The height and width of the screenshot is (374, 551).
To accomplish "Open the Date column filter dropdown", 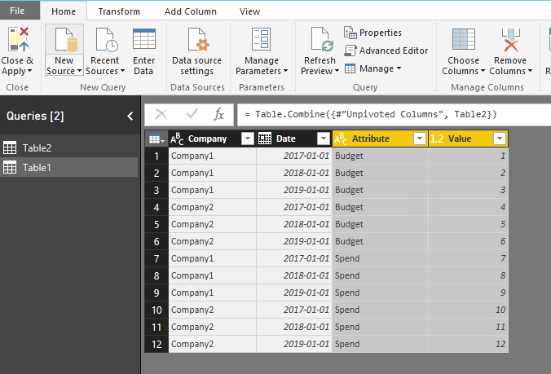I will 324,139.
